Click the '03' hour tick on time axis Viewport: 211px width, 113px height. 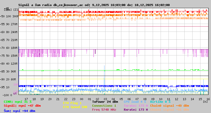105,99
